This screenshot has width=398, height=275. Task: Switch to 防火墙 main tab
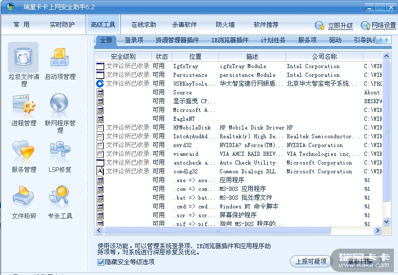coord(225,25)
